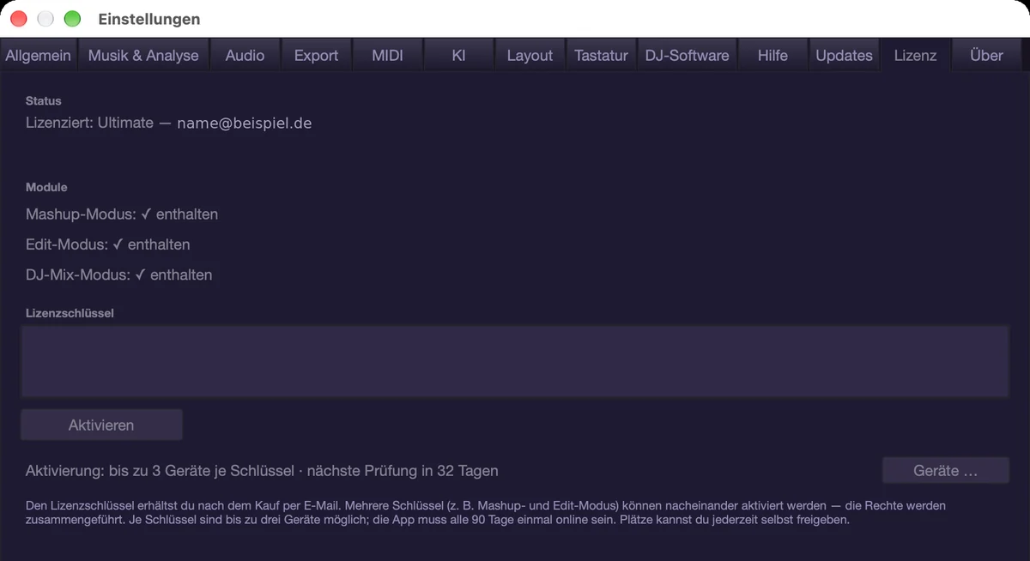This screenshot has width=1030, height=561.
Task: Click the Aktivieren button
Action: click(x=101, y=425)
